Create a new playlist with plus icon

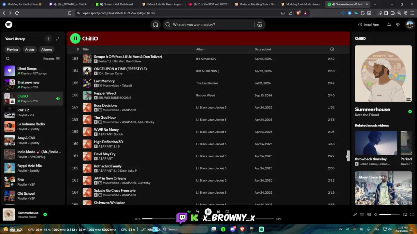click(48, 39)
